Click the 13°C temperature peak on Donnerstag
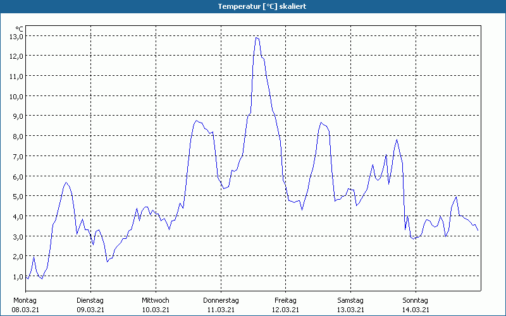506x316 pixels. pyautogui.click(x=257, y=38)
